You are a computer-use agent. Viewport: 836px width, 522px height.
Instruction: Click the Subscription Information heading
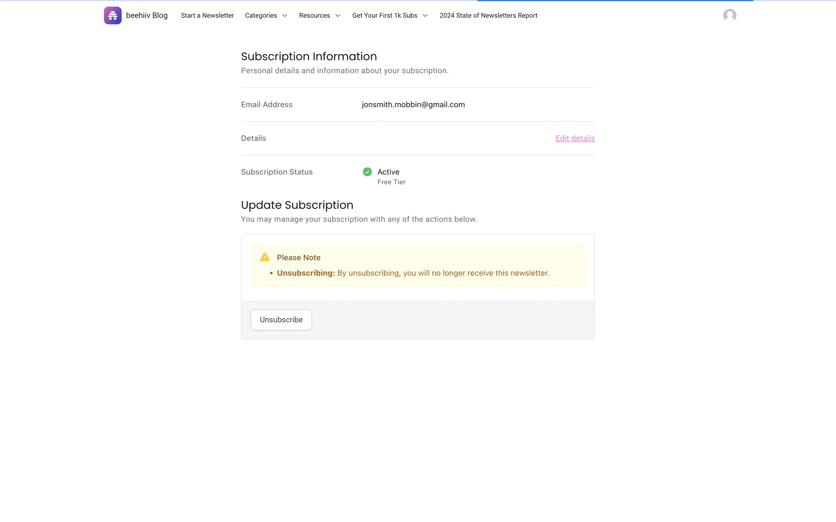pos(309,57)
